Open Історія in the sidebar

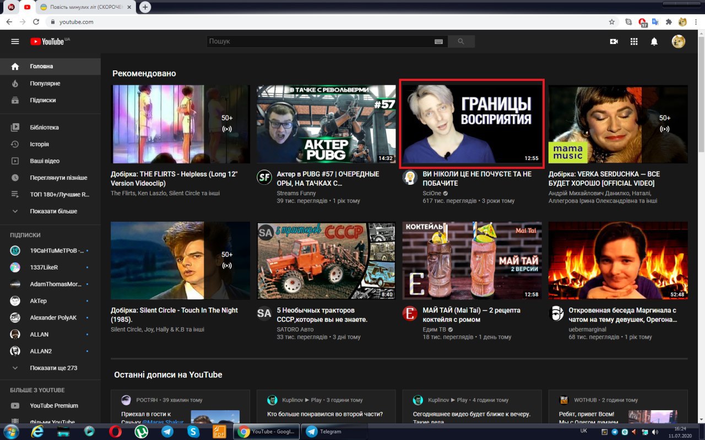[x=50, y=144]
